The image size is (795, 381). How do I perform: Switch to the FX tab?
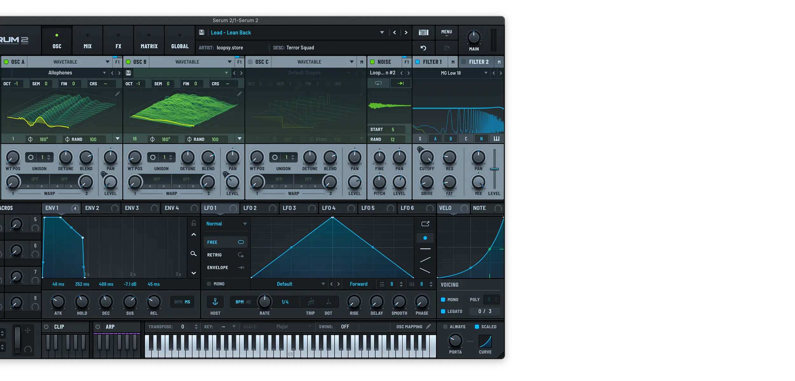(118, 40)
